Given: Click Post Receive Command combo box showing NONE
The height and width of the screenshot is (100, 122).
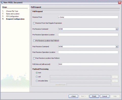Looking at the screenshot, I should (88, 47).
